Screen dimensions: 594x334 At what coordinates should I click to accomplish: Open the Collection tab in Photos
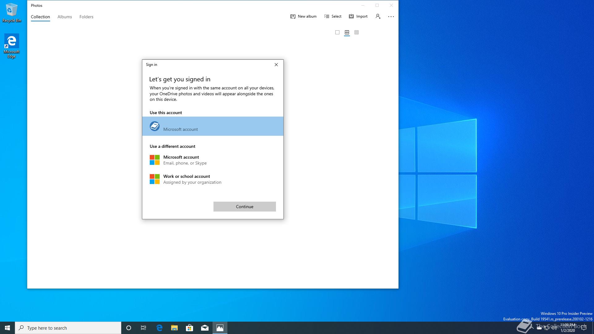(x=40, y=17)
